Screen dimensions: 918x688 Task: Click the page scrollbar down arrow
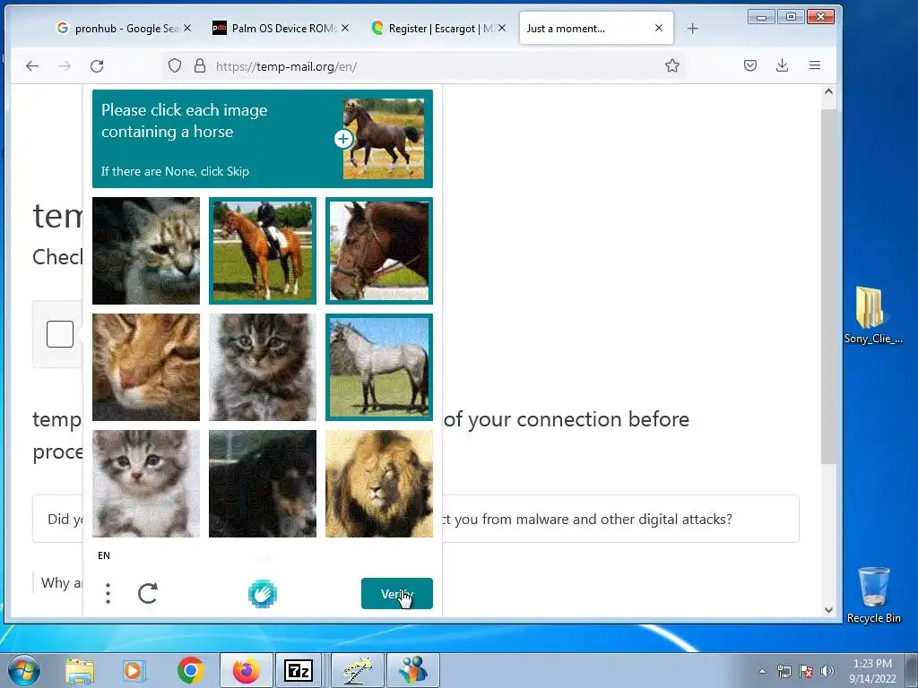click(x=827, y=609)
